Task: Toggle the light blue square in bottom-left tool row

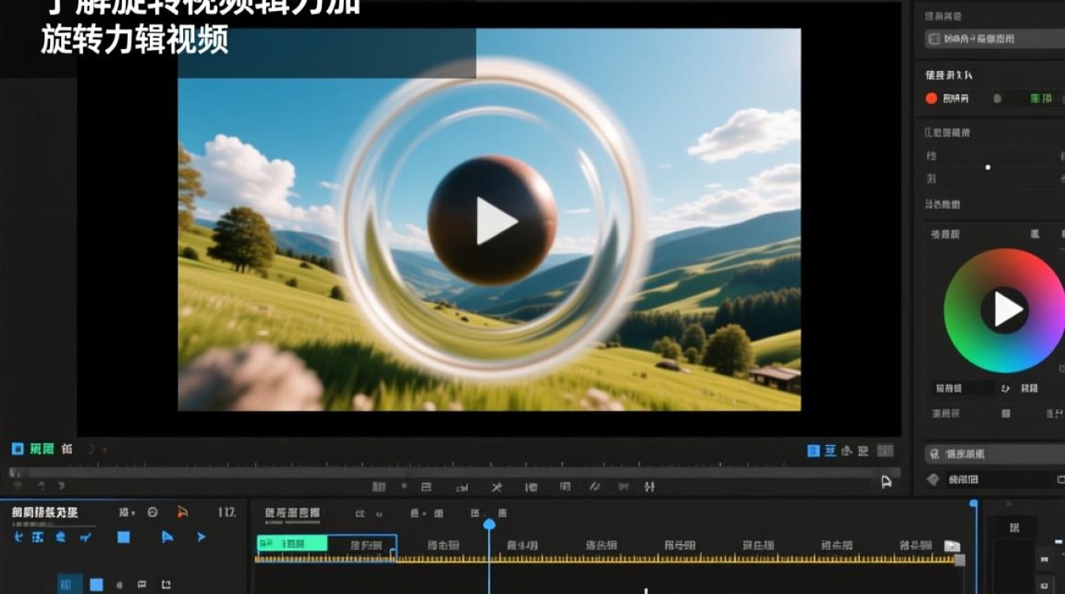Action: point(96,584)
